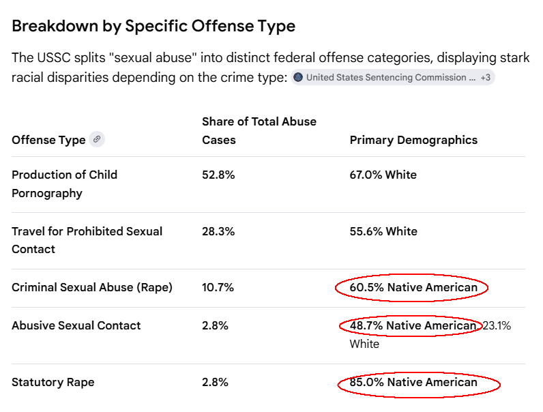Click the USSC globe favicon icon
Screen dimensions: 543x412
[298, 77]
